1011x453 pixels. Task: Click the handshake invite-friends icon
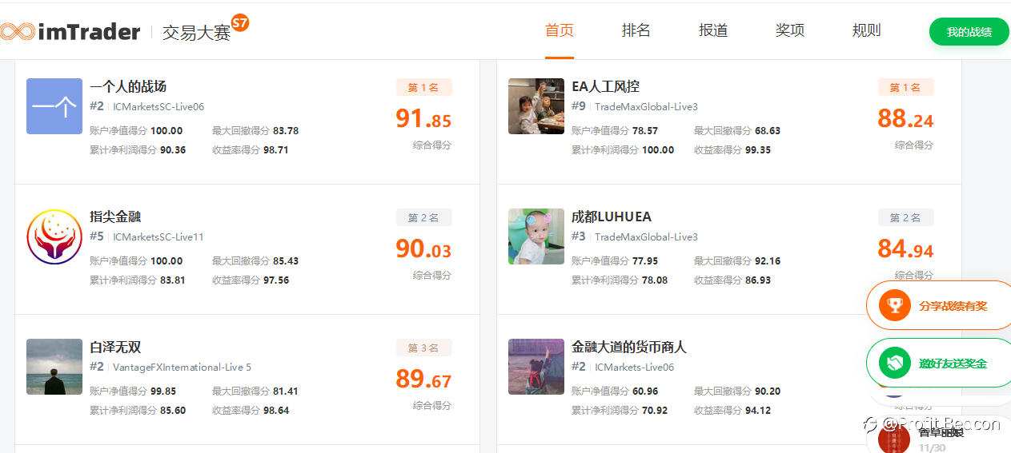click(894, 364)
